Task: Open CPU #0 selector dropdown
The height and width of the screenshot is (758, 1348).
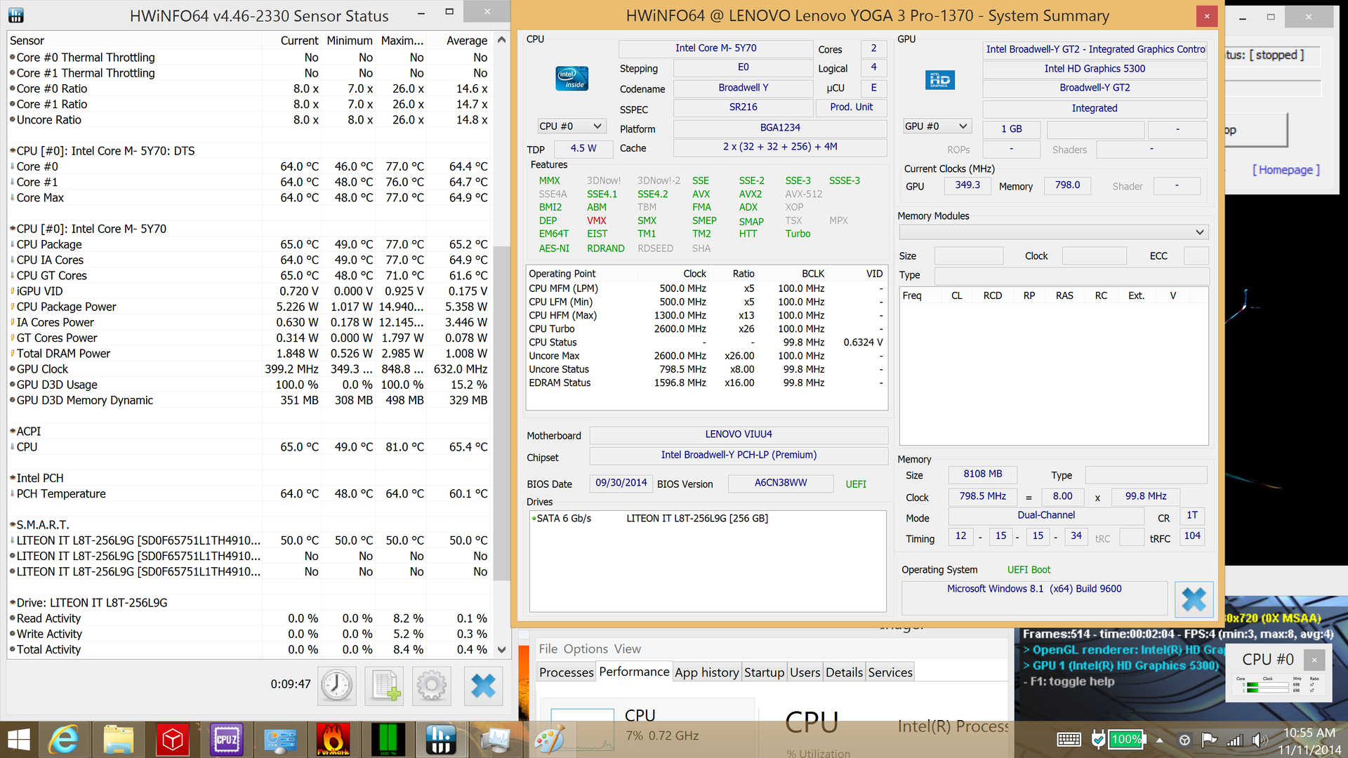Action: pos(570,126)
